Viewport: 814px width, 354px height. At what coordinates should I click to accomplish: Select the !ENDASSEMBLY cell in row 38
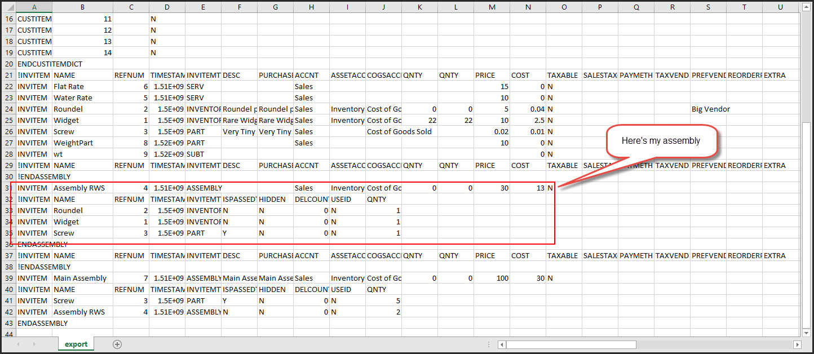(34, 267)
